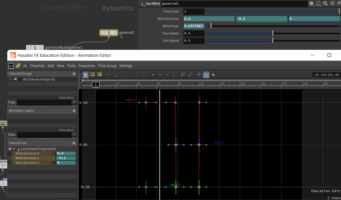Click the Join Speed slider handle

tap(273, 41)
